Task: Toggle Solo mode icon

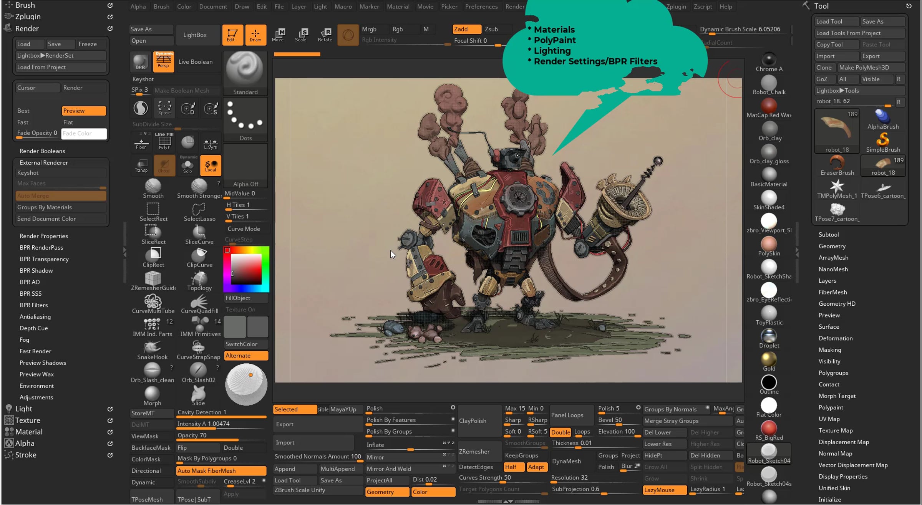Action: pos(187,166)
